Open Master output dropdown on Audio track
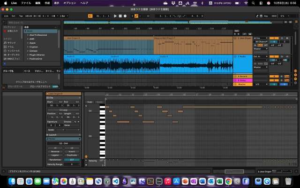Image resolution: width=300 pixels, height=188 pixels. (x=261, y=67)
